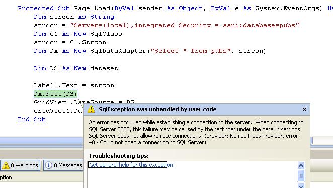Click the line 'strcon = C1.Strcon'
Screen dimensions: 333x188
pyautogui.click(x=70, y=42)
